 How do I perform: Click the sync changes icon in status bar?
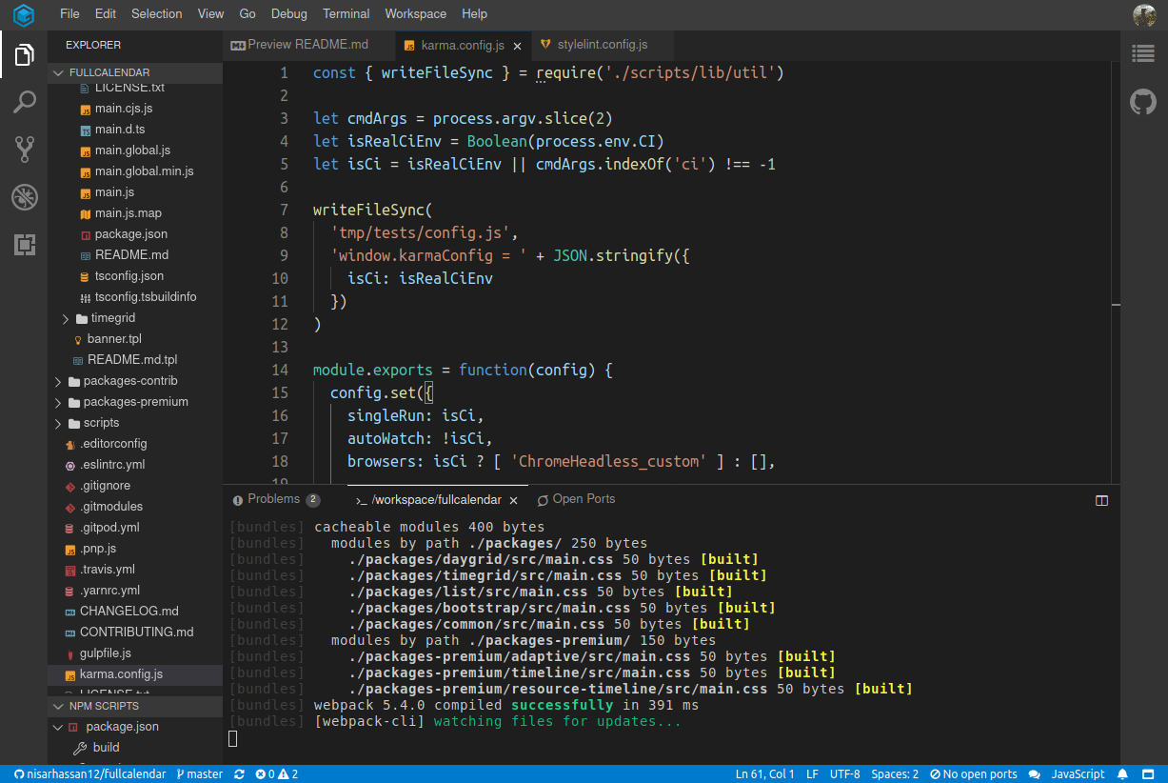(239, 774)
